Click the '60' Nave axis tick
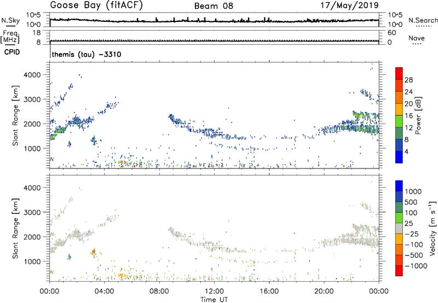This screenshot has width=438, height=303. point(391,33)
